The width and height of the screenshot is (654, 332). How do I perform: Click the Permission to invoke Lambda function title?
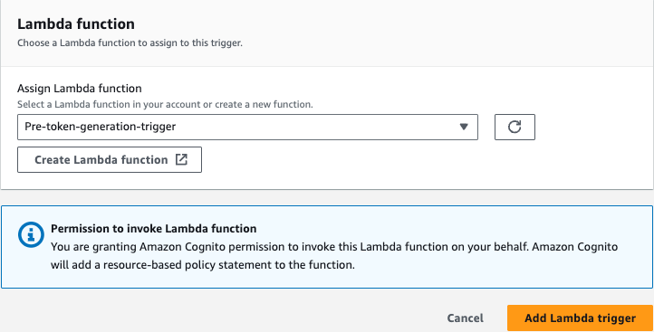click(153, 228)
